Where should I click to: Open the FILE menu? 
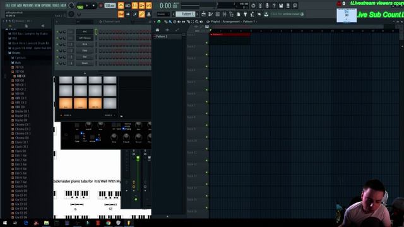pyautogui.click(x=8, y=6)
